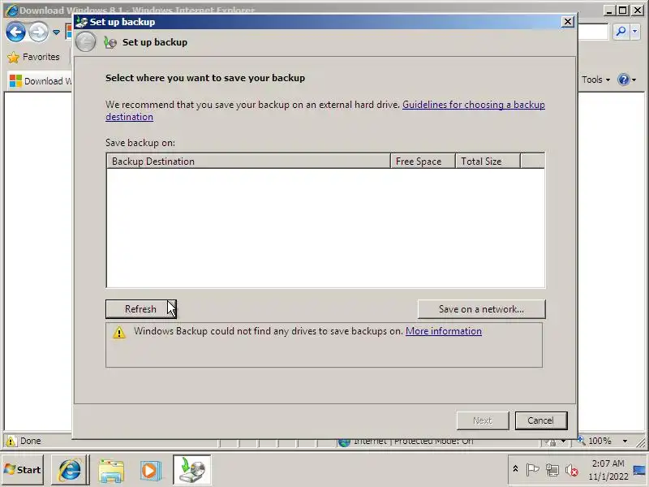Open Save on a network option

pyautogui.click(x=481, y=309)
